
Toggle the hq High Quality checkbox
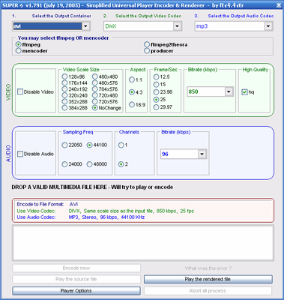244,92
